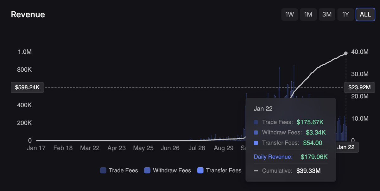Click the Feb 18 x-axis label
The image size is (380, 191).
63,148
